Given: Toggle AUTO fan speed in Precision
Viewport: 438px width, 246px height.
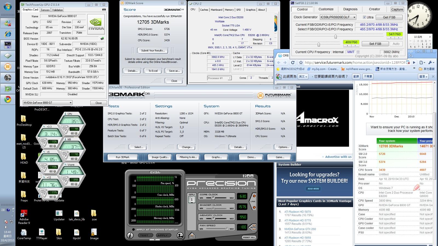Looking at the screenshot, I should tap(253, 227).
